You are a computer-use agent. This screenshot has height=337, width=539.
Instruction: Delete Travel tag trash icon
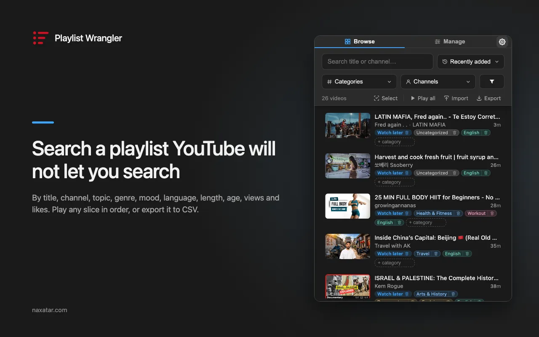(436, 254)
